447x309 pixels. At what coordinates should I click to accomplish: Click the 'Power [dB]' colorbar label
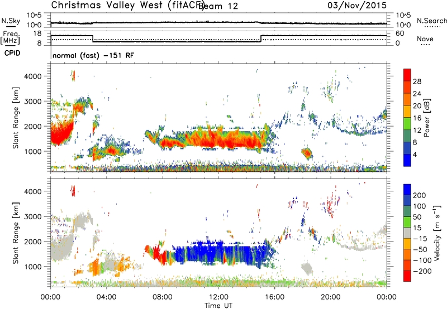click(426, 118)
